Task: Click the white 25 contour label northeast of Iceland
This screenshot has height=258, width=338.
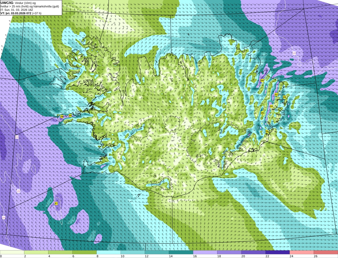Action: pyautogui.click(x=294, y=53)
